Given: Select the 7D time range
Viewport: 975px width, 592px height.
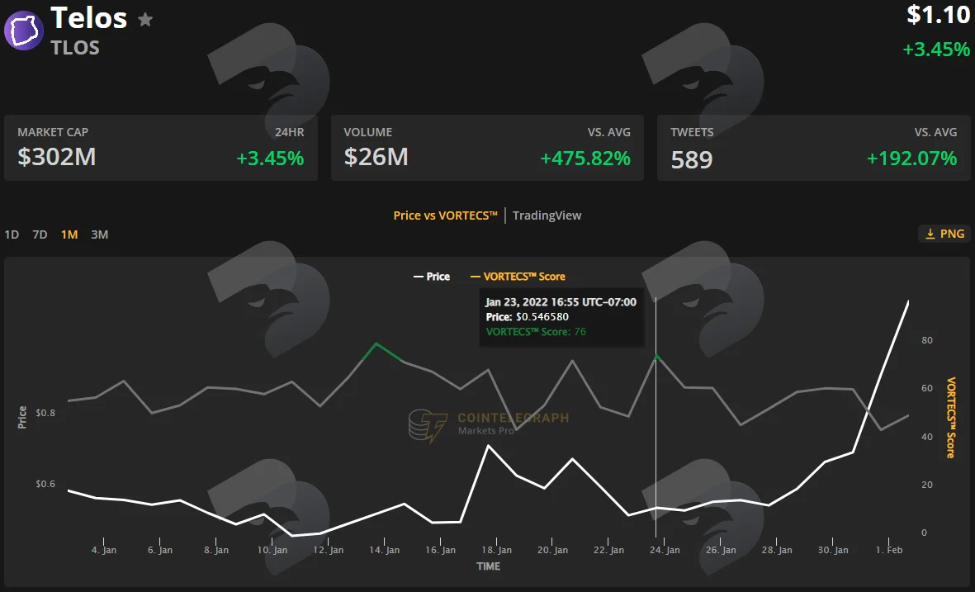Looking at the screenshot, I should coord(40,234).
